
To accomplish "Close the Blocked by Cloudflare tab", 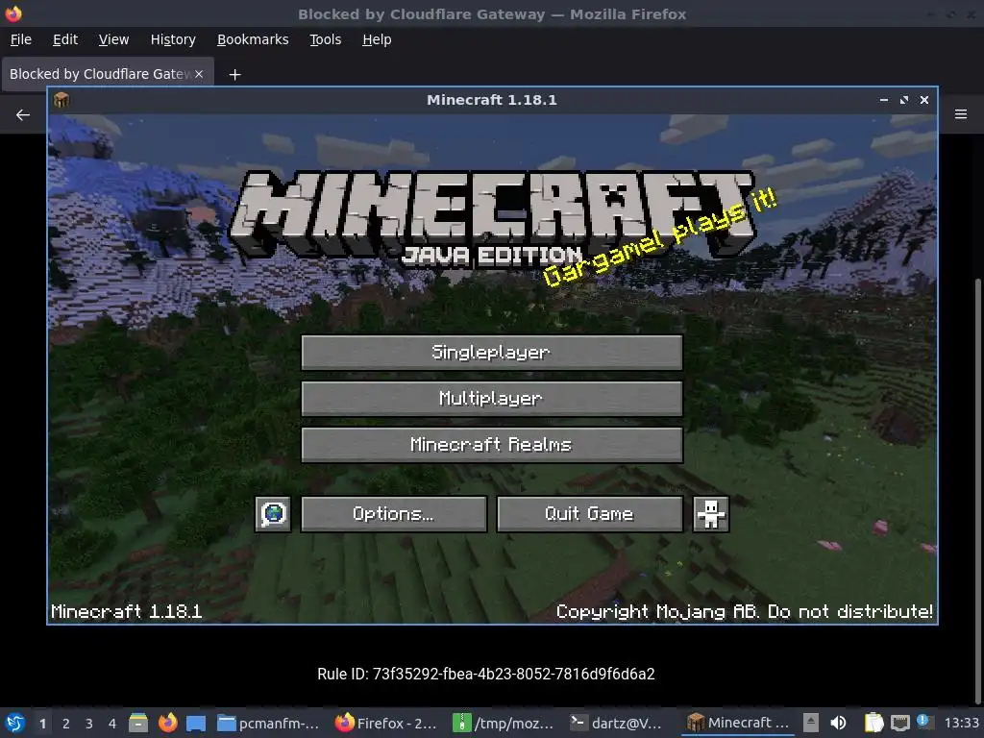I will (199, 74).
